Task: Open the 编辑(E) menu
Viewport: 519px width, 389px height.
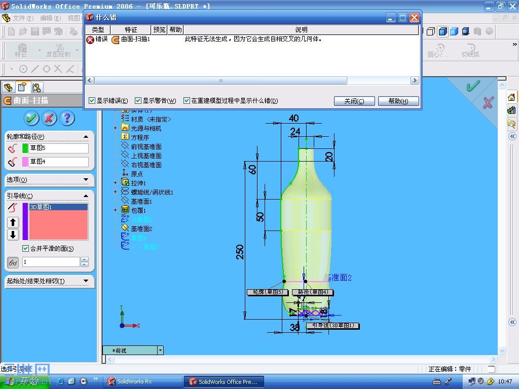Action: (x=50, y=18)
